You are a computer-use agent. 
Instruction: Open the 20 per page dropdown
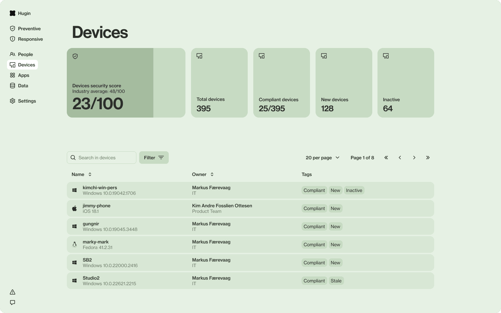coord(323,158)
